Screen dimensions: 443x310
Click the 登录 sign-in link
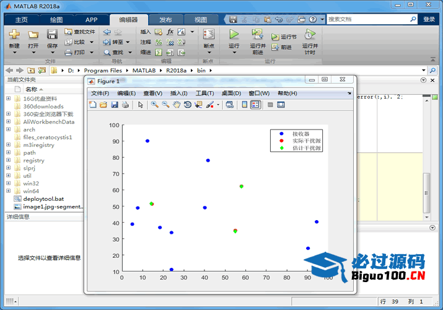tap(429, 19)
